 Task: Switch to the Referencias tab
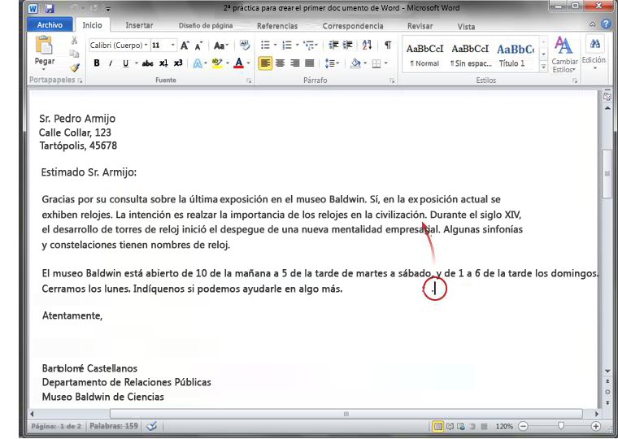[277, 26]
